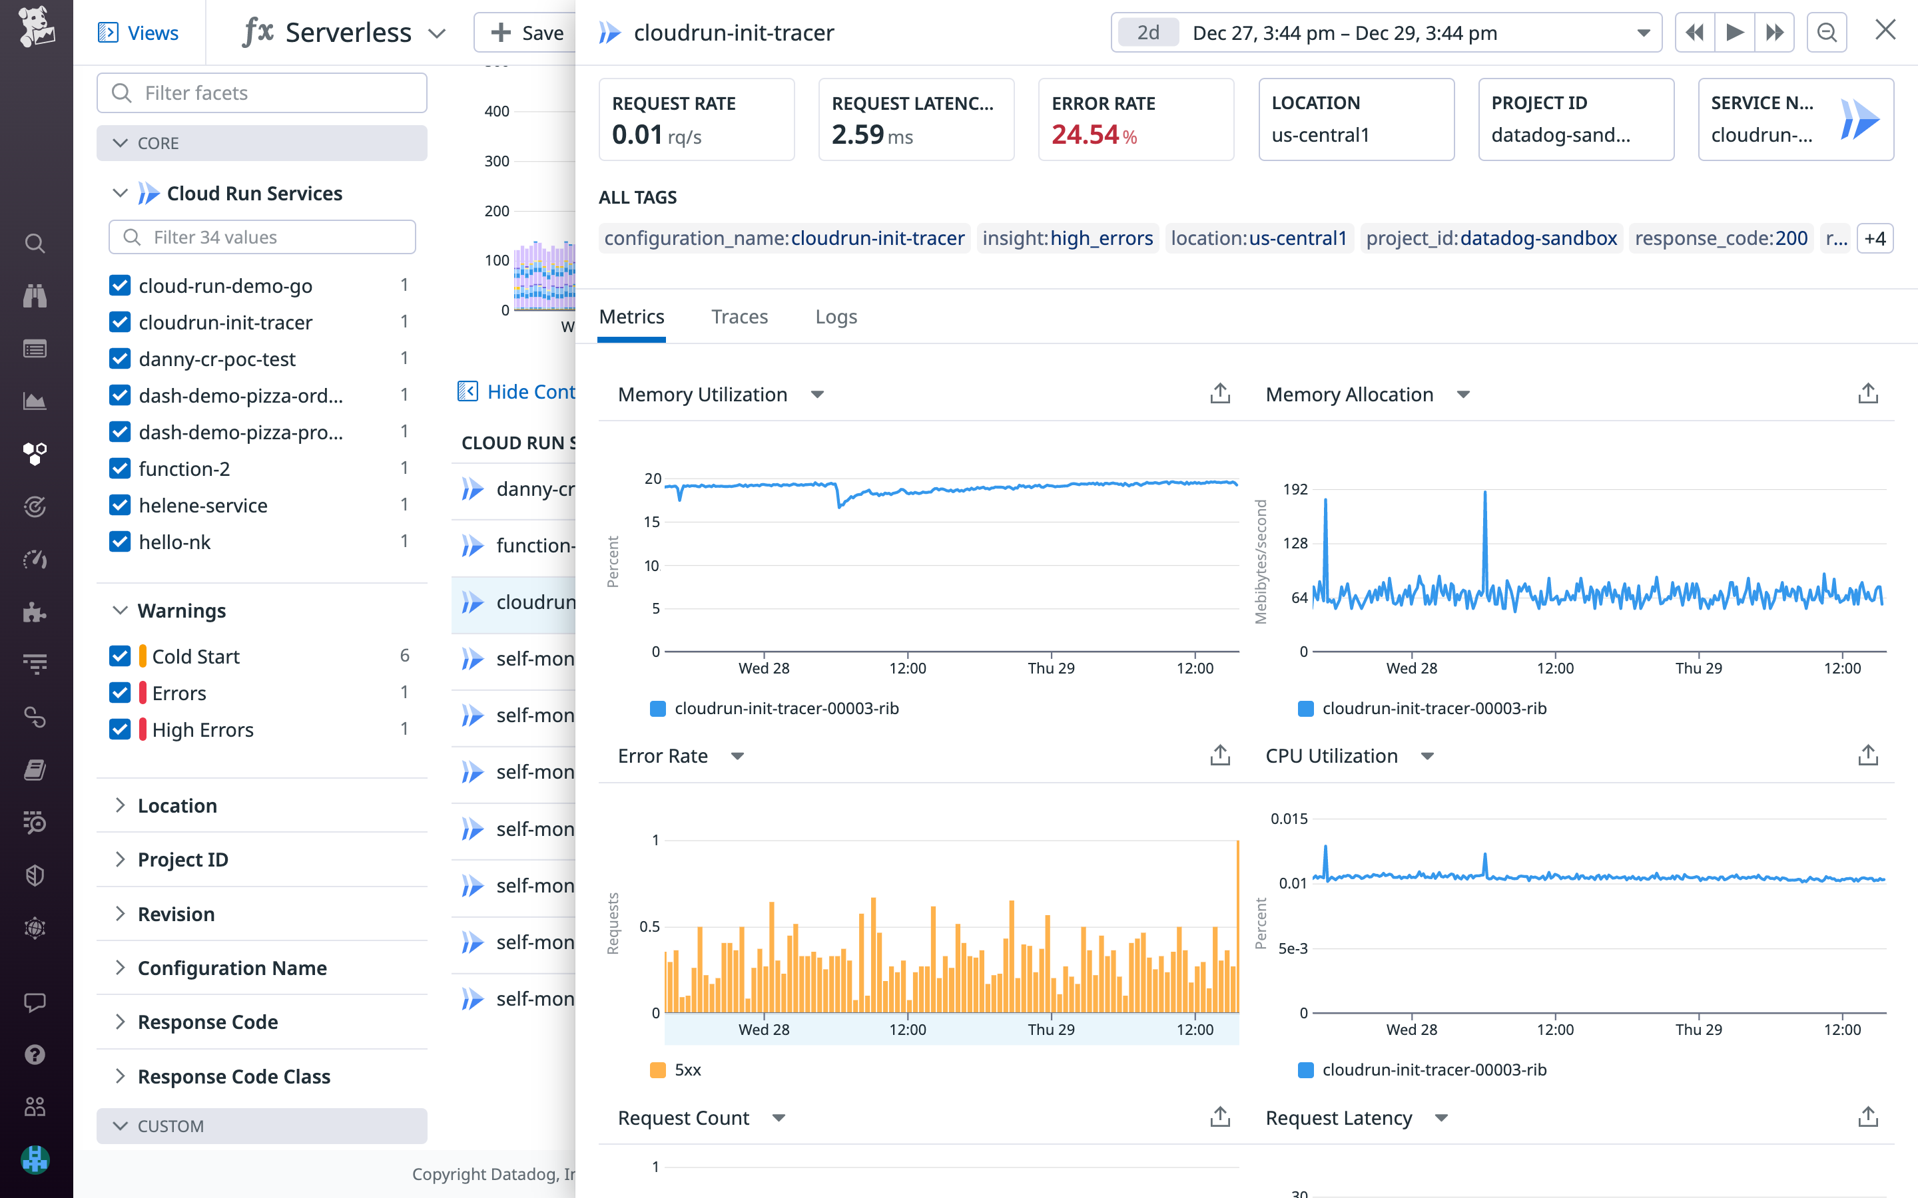Reveal hidden tags with the +4 button

click(x=1875, y=238)
